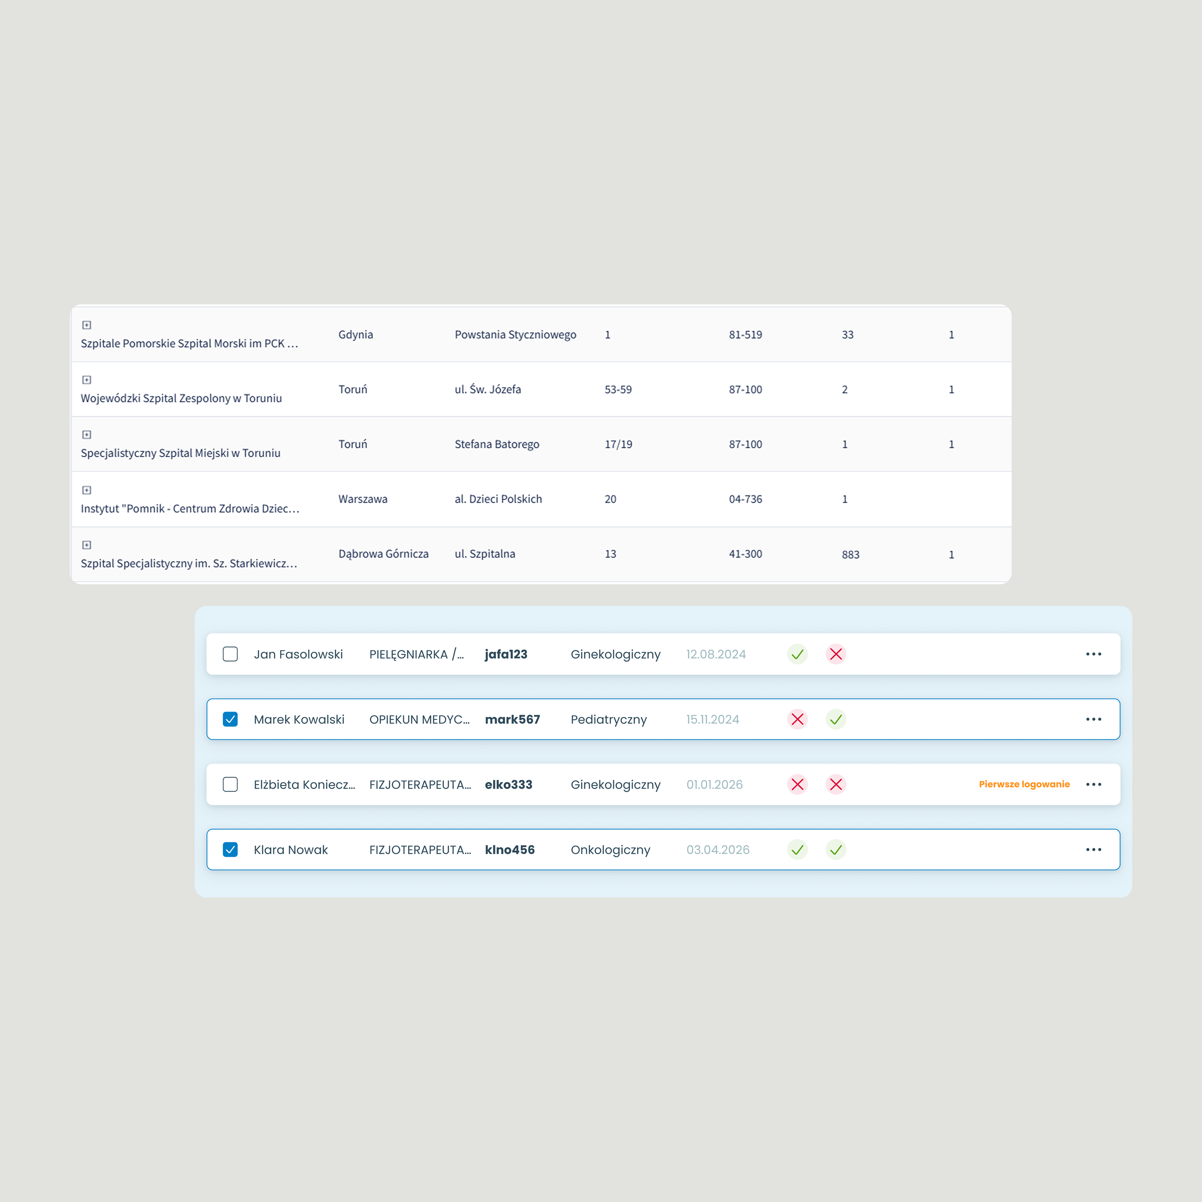Screen dimensions: 1202x1202
Task: Select the login elko333
Action: click(x=508, y=784)
